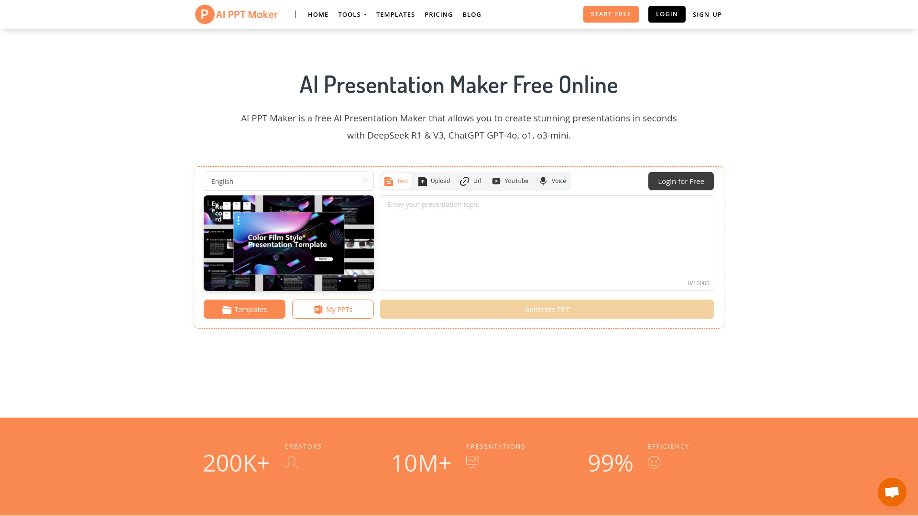This screenshot has width=918, height=516.
Task: Click Generate PPT button
Action: (x=546, y=309)
